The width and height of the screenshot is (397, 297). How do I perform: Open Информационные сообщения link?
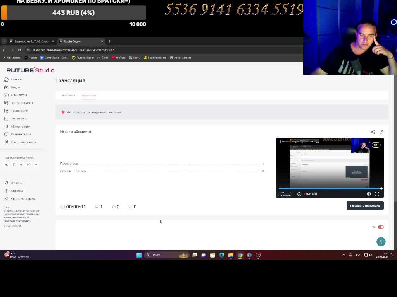tap(21, 211)
